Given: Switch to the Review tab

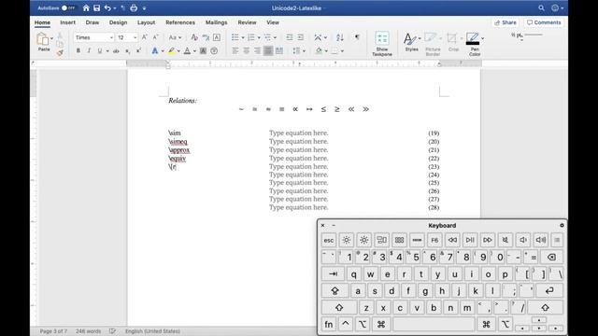Looking at the screenshot, I should pos(247,22).
